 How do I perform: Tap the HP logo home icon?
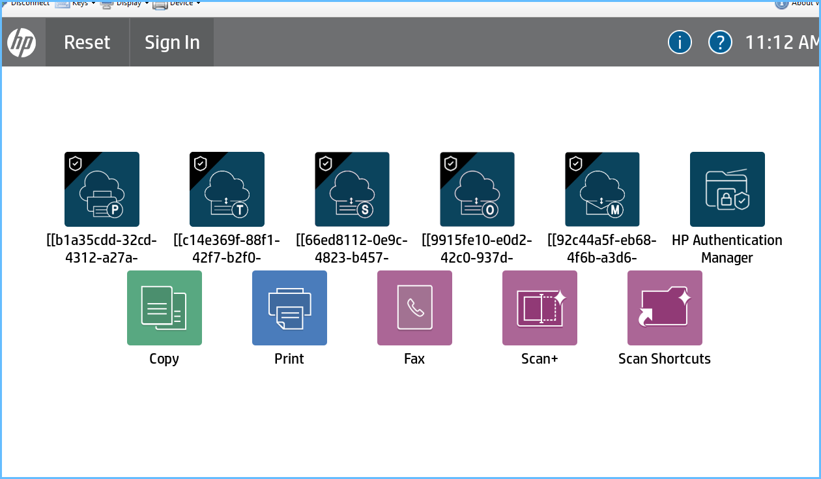pos(22,43)
